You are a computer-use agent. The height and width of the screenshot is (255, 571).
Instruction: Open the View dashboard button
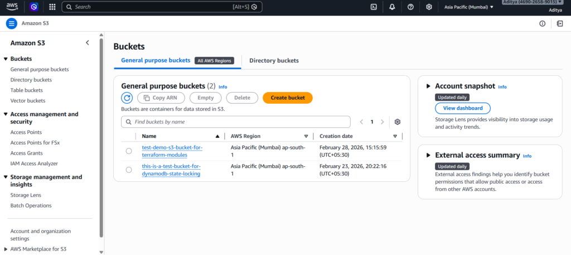tap(462, 108)
